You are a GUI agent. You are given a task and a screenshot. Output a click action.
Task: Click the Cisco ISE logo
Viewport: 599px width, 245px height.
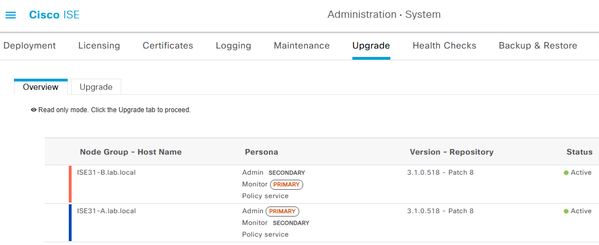click(x=54, y=15)
